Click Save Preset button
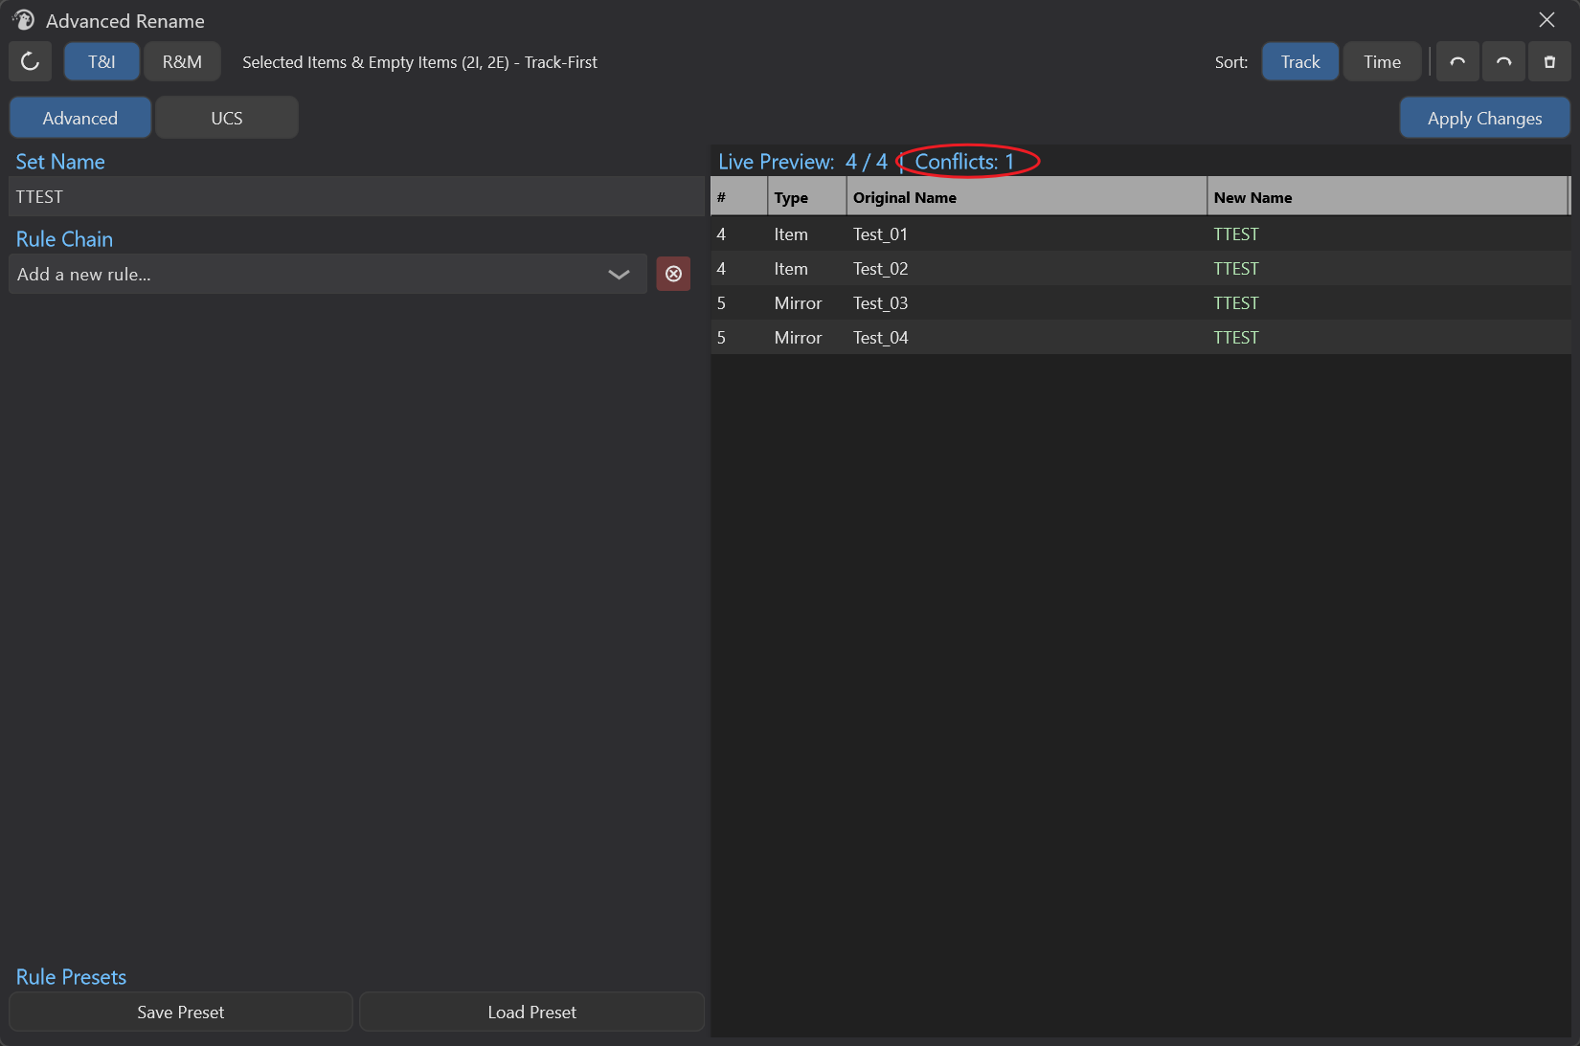The height and width of the screenshot is (1046, 1580). [x=181, y=1012]
